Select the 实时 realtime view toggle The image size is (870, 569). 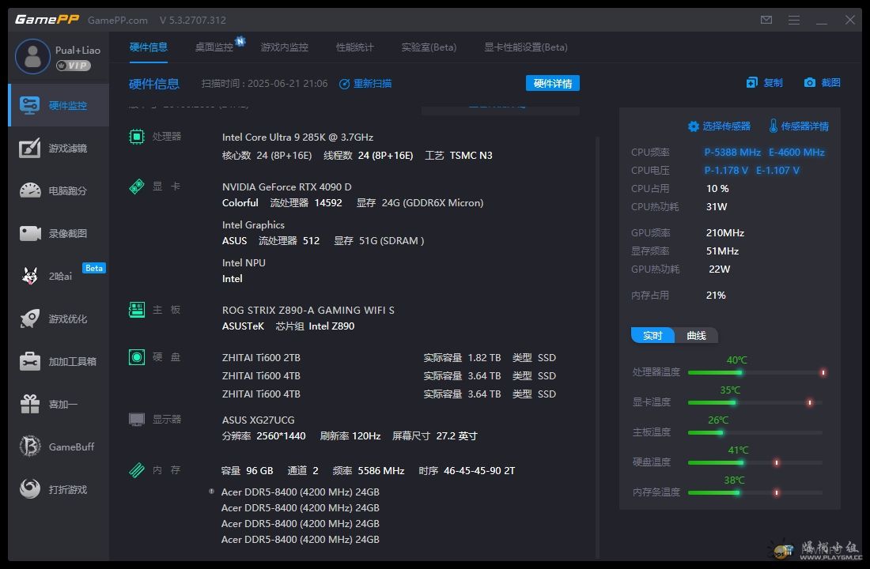[652, 336]
